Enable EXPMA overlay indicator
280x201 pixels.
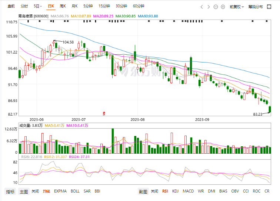[x=60, y=191]
